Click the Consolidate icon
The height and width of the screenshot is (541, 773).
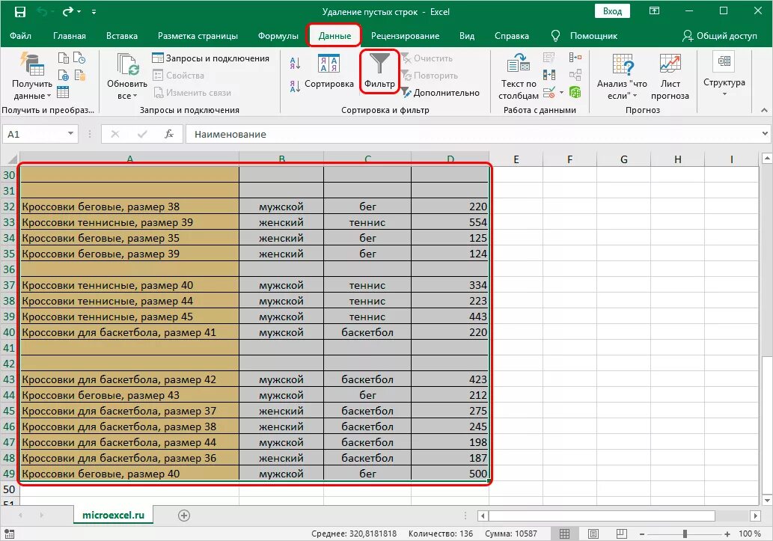[575, 58]
